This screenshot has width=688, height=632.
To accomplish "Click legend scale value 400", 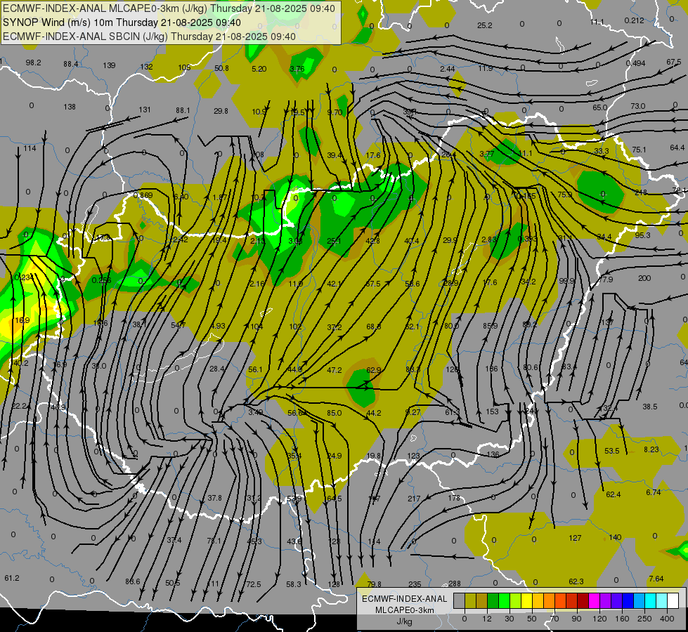I will [667, 619].
